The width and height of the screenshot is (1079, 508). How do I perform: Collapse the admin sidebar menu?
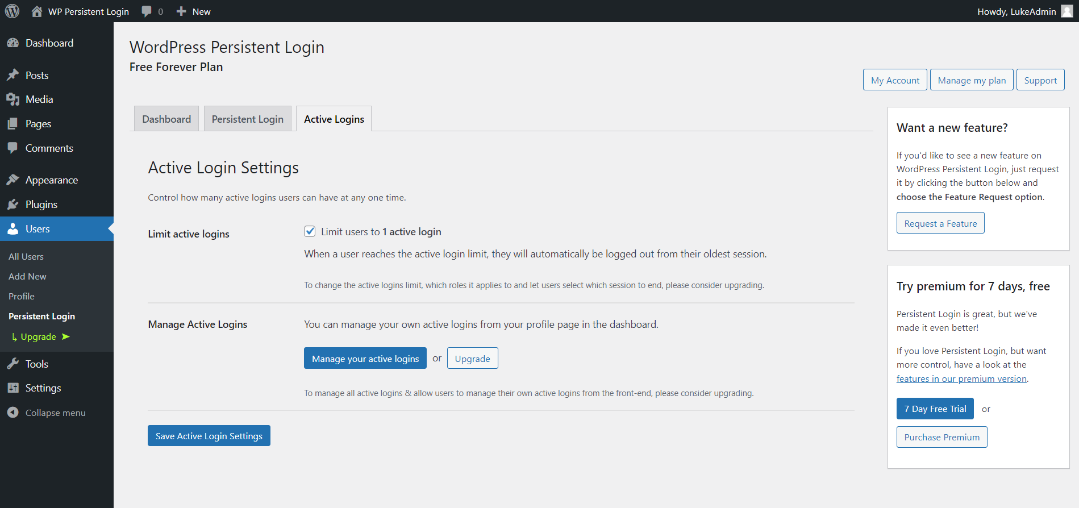click(x=57, y=413)
